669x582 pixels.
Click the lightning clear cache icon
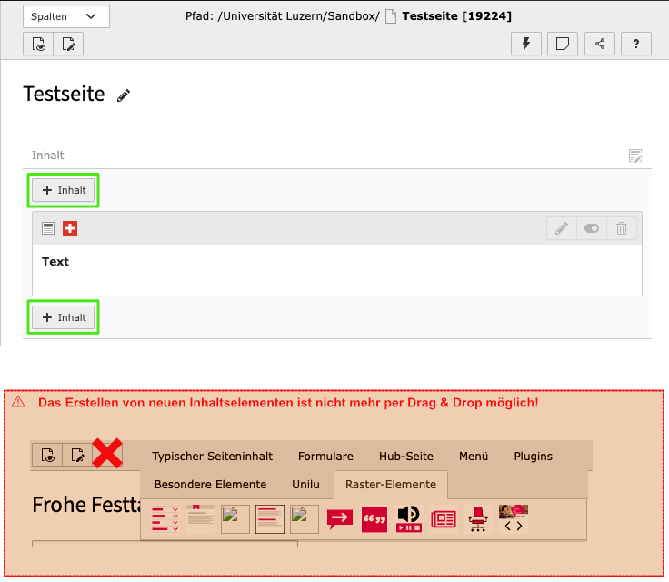click(x=526, y=44)
